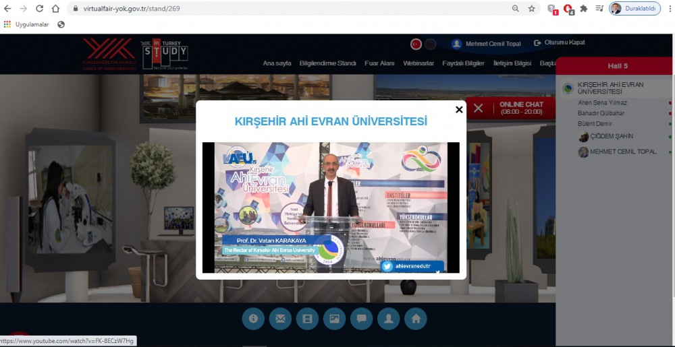Click the speech bubble chat icon
The height and width of the screenshot is (347, 675).
361,318
